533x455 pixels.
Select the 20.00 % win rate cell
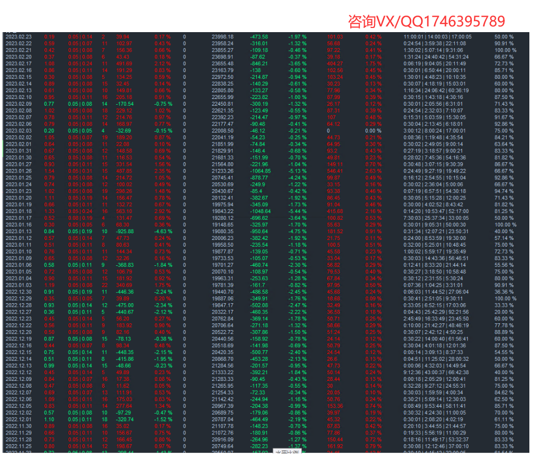click(504, 312)
